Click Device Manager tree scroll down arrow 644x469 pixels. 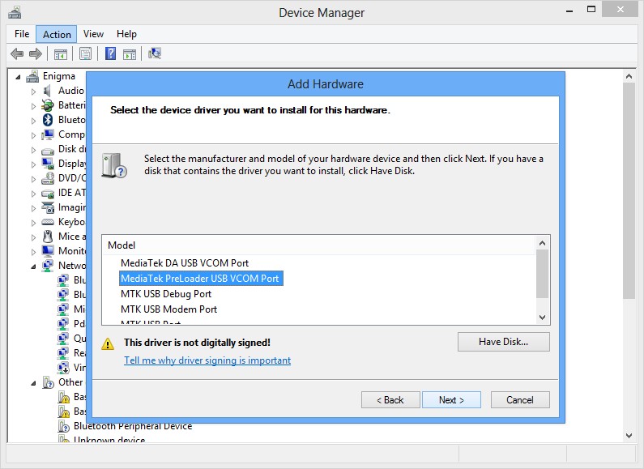coord(629,435)
